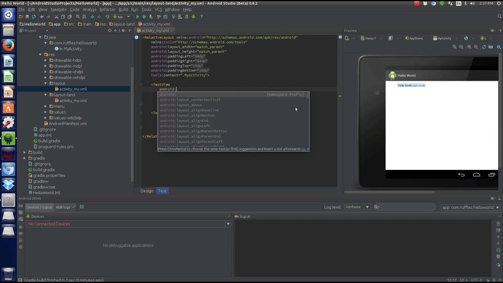Viewport: 503px width, 283px height.
Task: Click Collapse All icon in Project panel
Action: [x=116, y=30]
